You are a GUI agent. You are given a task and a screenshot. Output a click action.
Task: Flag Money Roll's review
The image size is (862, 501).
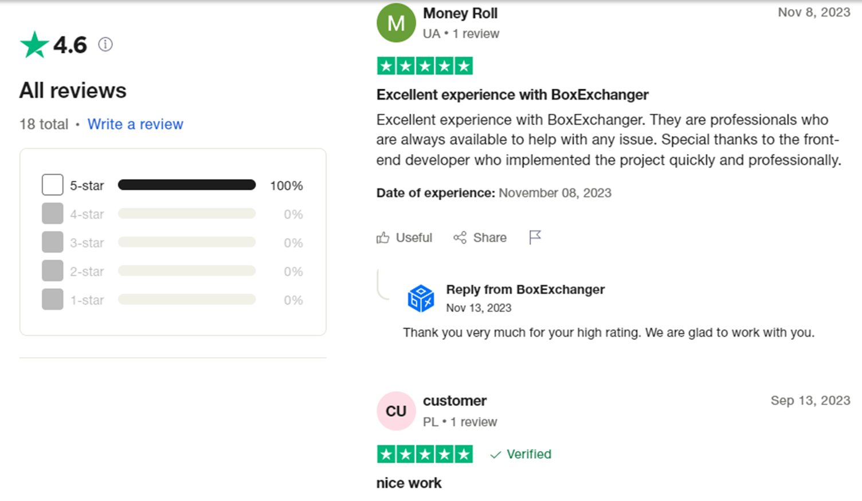pyautogui.click(x=535, y=237)
